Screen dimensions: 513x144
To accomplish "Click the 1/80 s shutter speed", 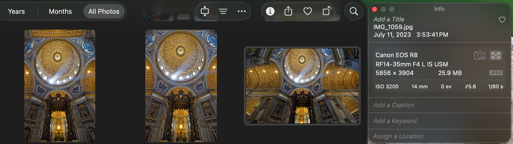I will (496, 87).
